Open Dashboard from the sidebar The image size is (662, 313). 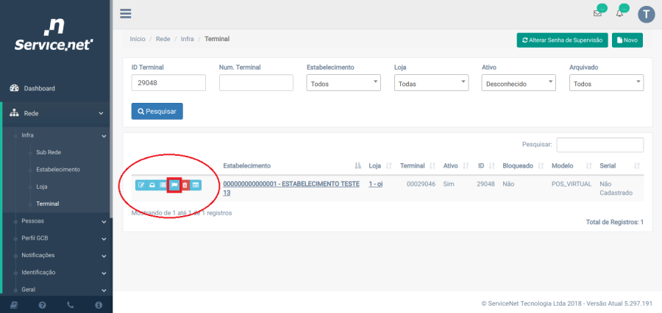(39, 88)
